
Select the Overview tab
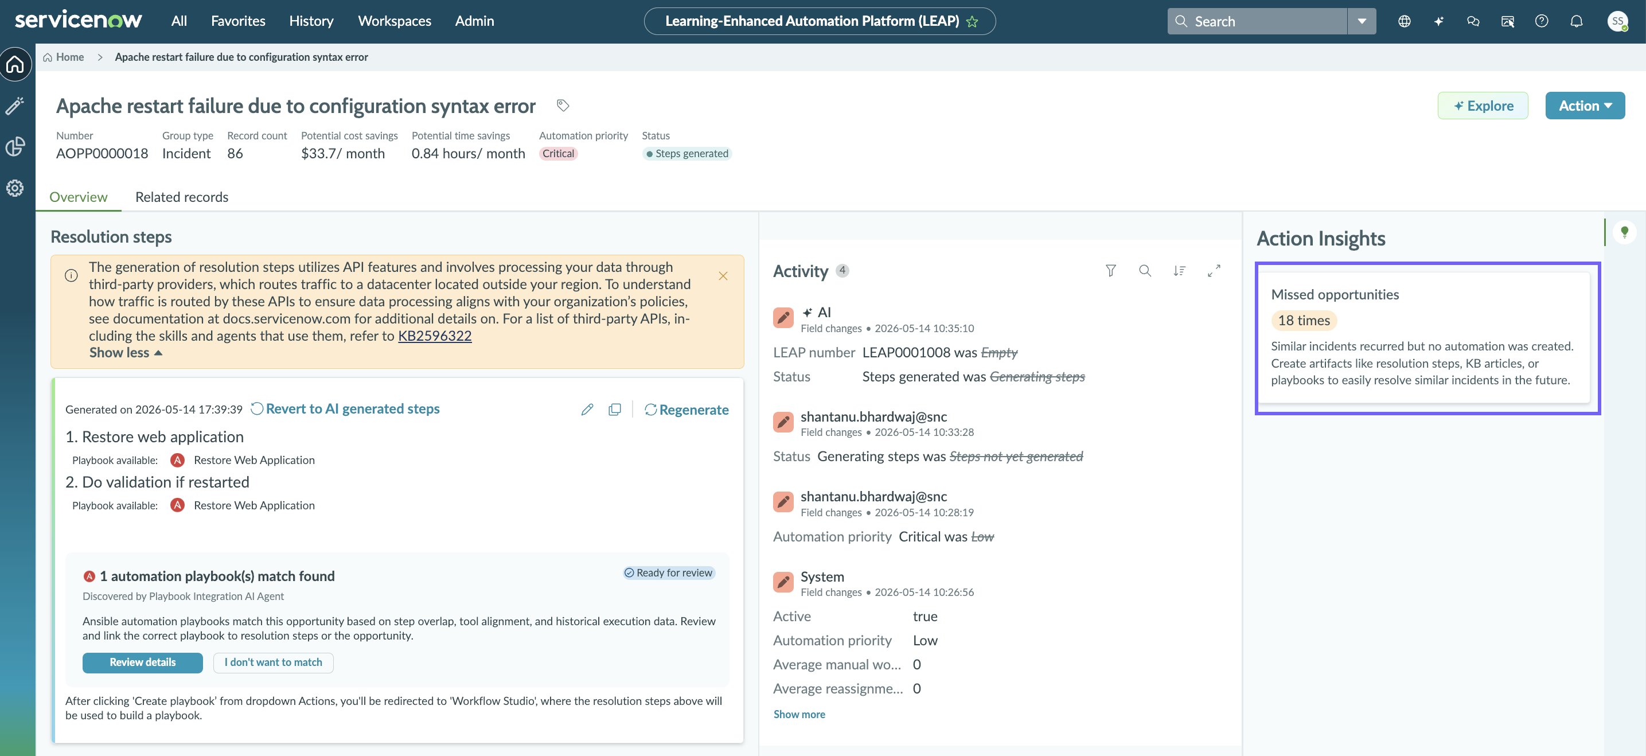pyautogui.click(x=78, y=197)
